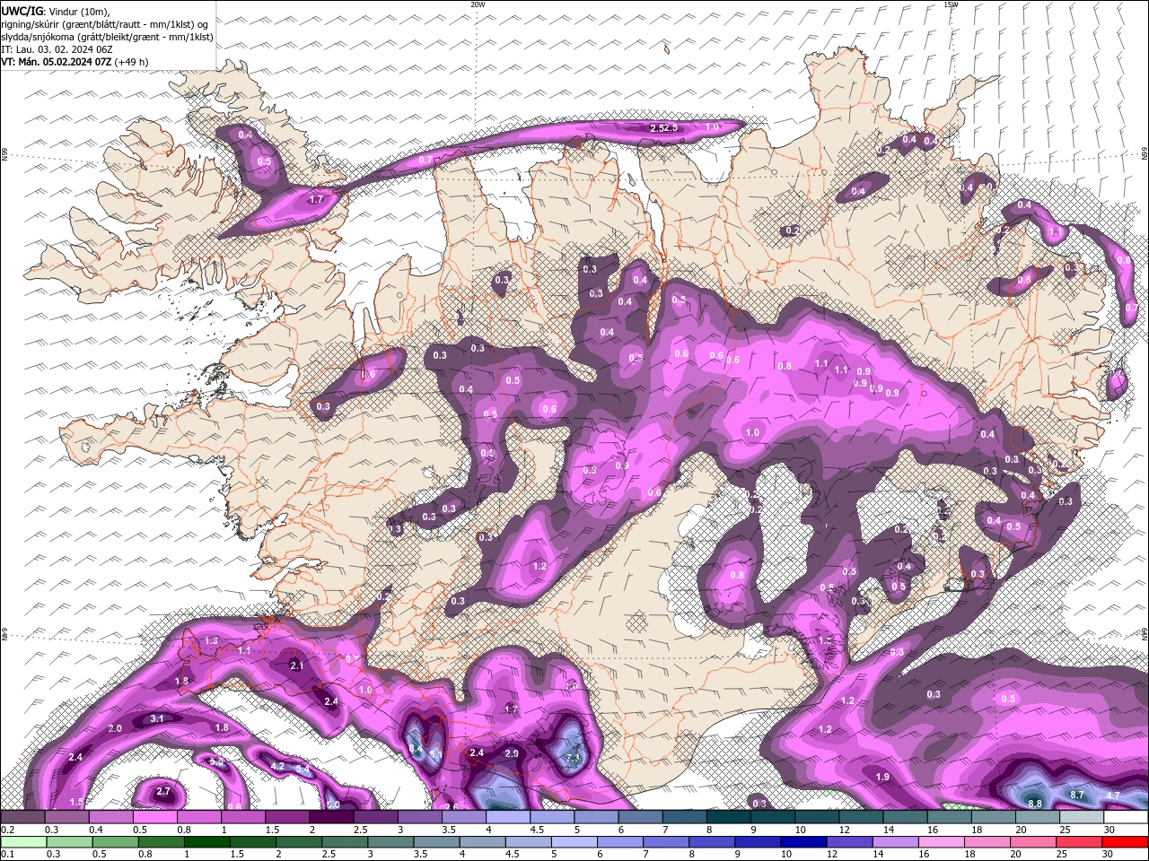Click the '8.7' precipitation value near bottom right
This screenshot has width=1149, height=861.
[x=1078, y=796]
